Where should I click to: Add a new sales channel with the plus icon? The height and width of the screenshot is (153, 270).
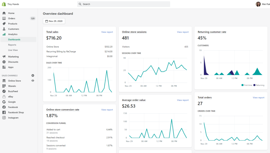33,75
